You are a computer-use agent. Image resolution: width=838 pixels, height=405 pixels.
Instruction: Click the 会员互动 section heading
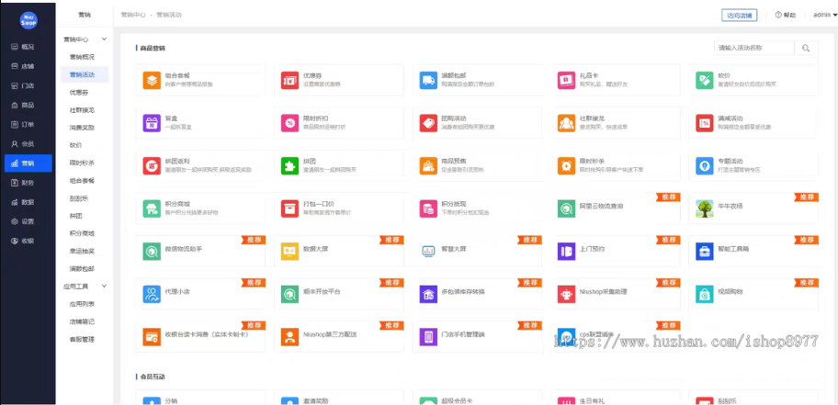153,377
